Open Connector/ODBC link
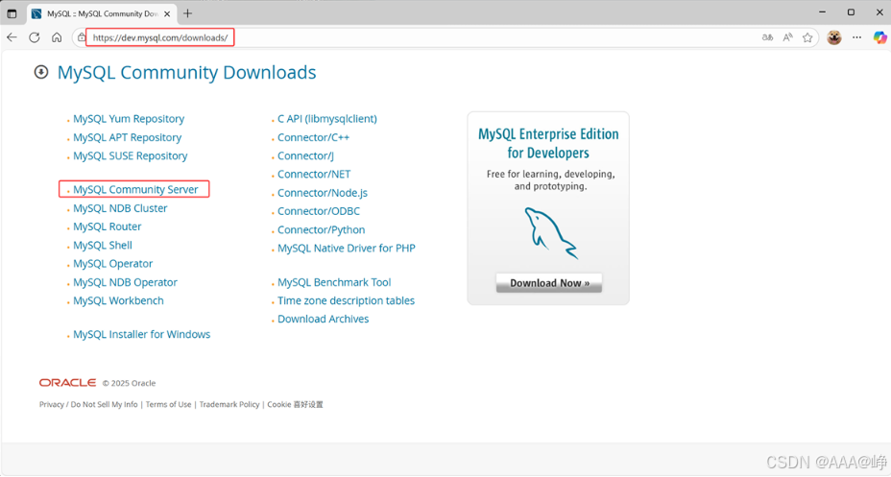Screen dimensions: 891x477 pos(318,211)
